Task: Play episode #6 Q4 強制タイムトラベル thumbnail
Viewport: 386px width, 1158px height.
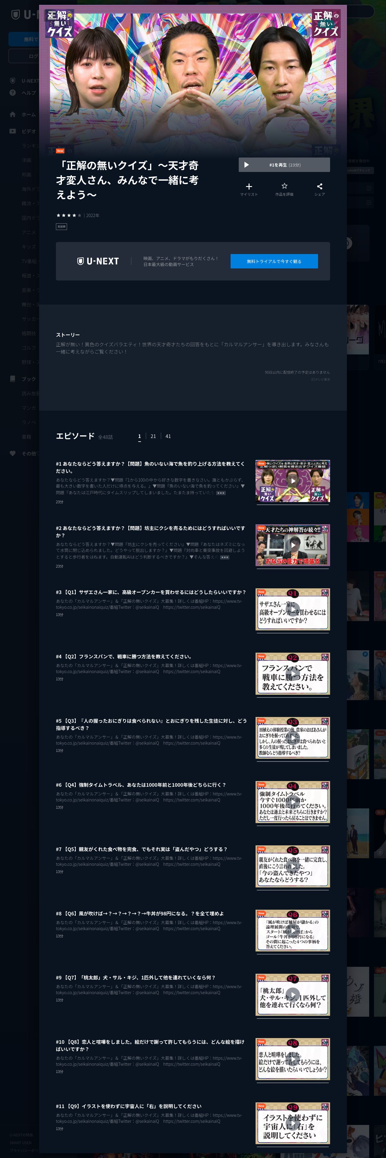Action: (293, 802)
